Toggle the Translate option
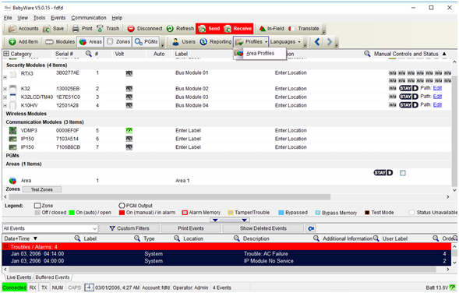This screenshot has height=293, width=459. coord(304,29)
